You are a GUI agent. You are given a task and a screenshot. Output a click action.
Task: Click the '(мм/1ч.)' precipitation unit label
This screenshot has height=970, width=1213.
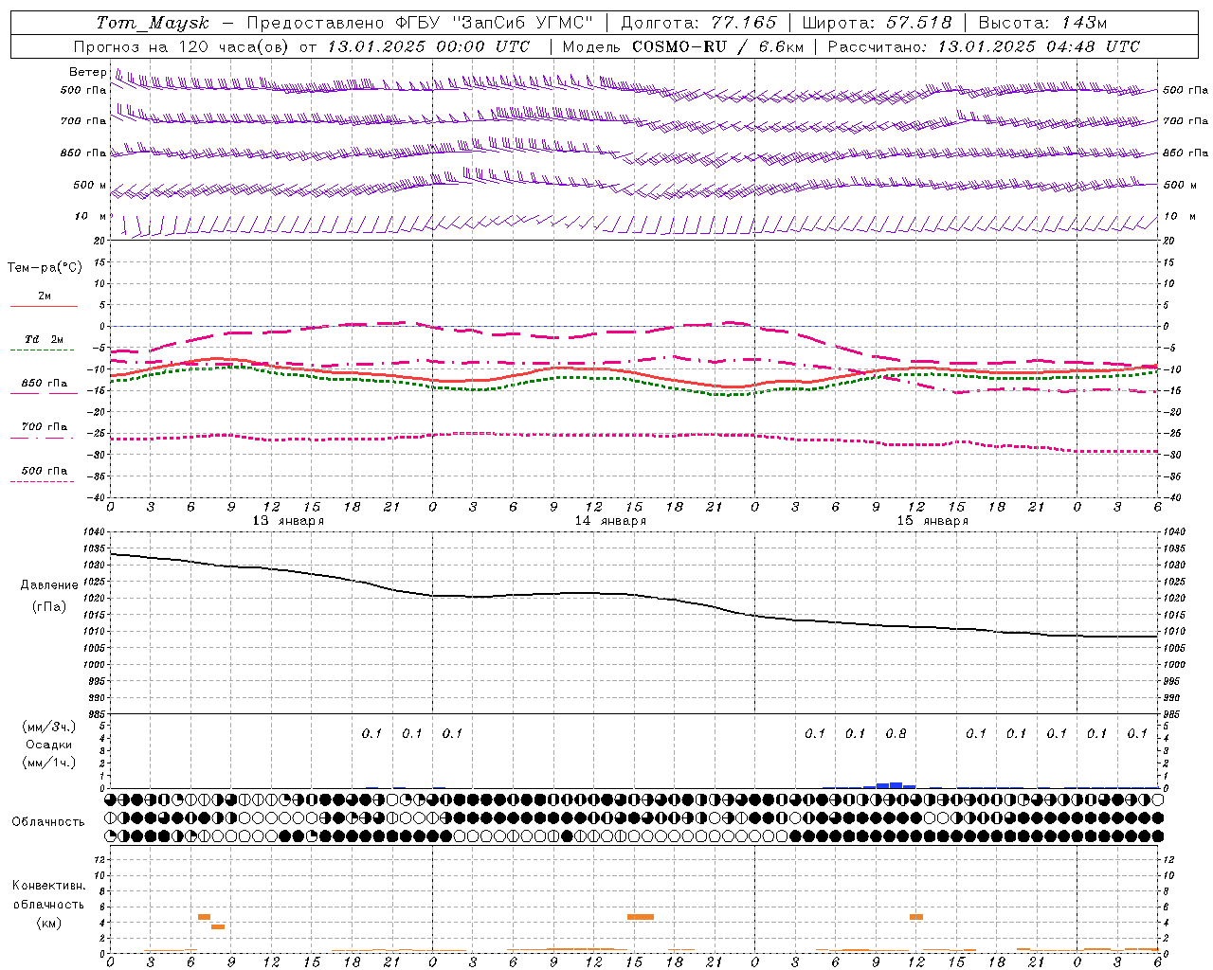coord(49,763)
